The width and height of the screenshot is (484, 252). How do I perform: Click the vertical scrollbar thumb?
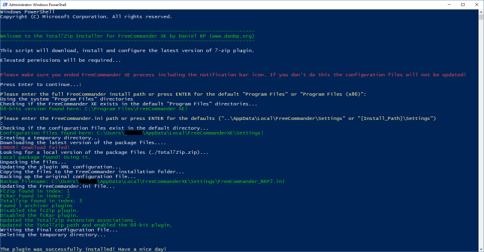click(481, 17)
